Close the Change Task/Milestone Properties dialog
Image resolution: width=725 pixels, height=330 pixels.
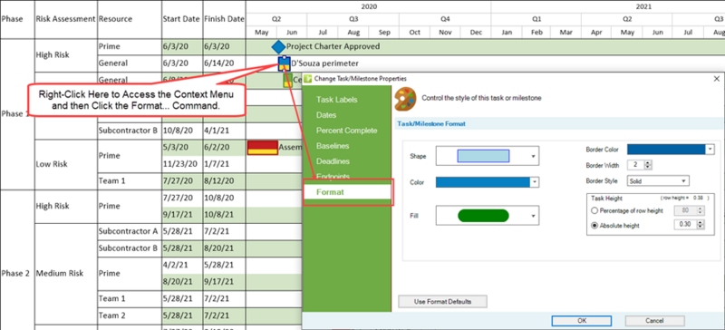click(x=717, y=79)
